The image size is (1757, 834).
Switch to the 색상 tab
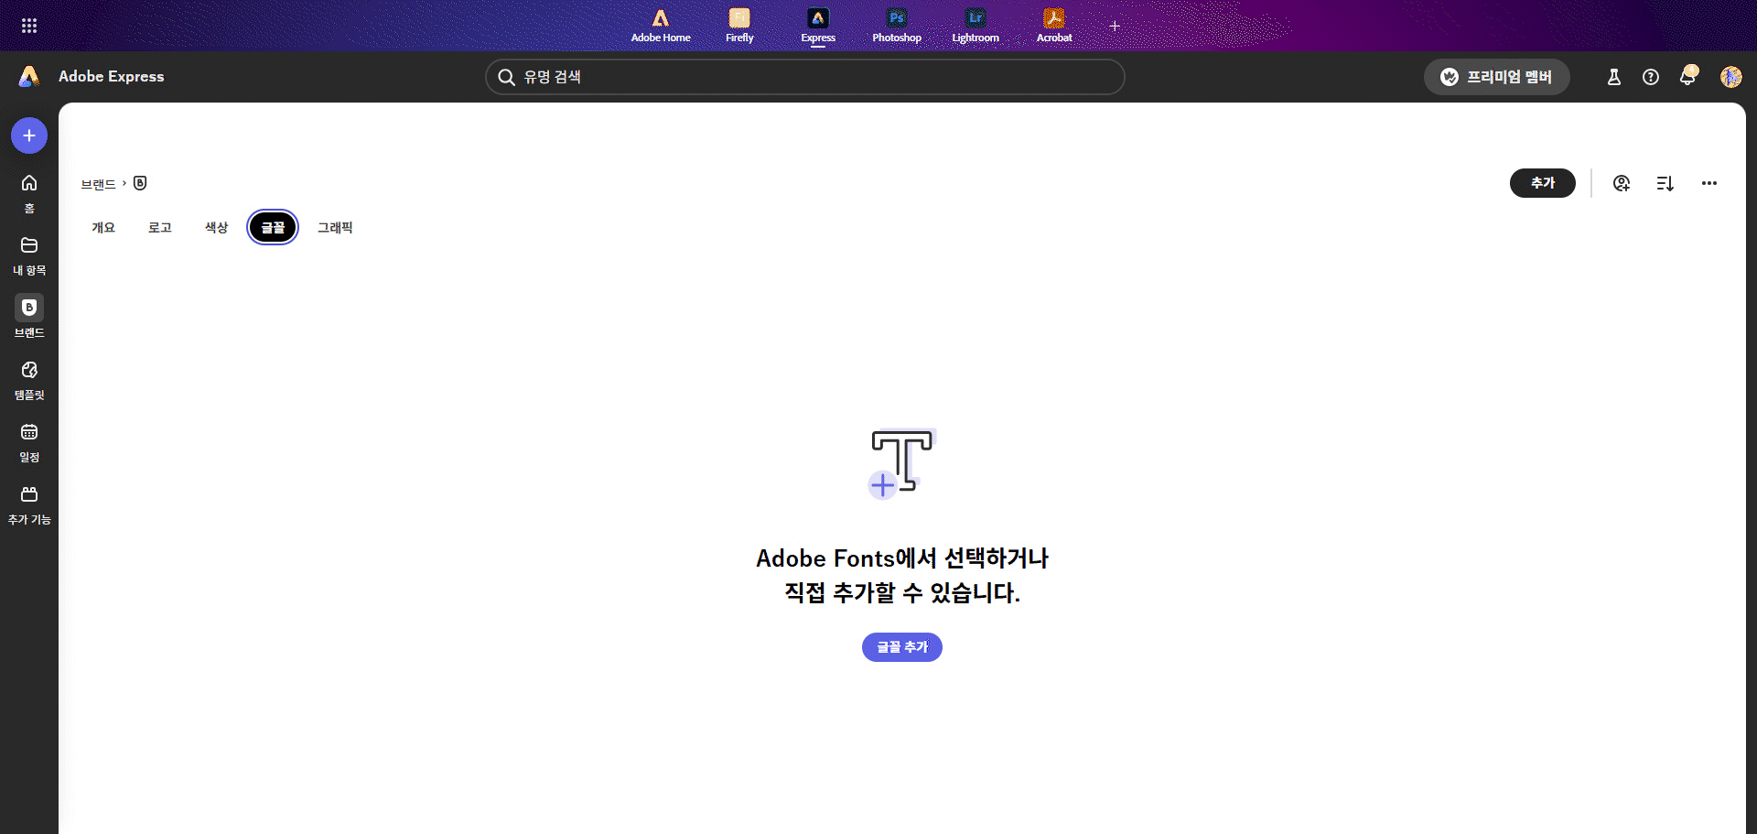point(216,227)
